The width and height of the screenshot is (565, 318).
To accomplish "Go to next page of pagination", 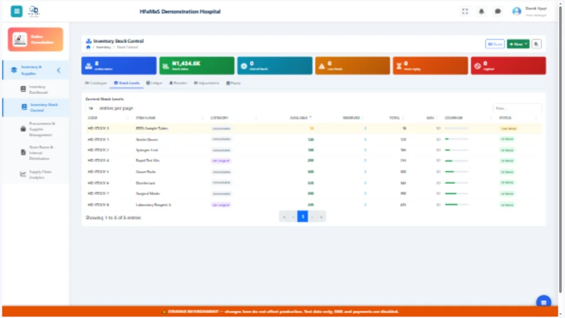I will click(312, 217).
